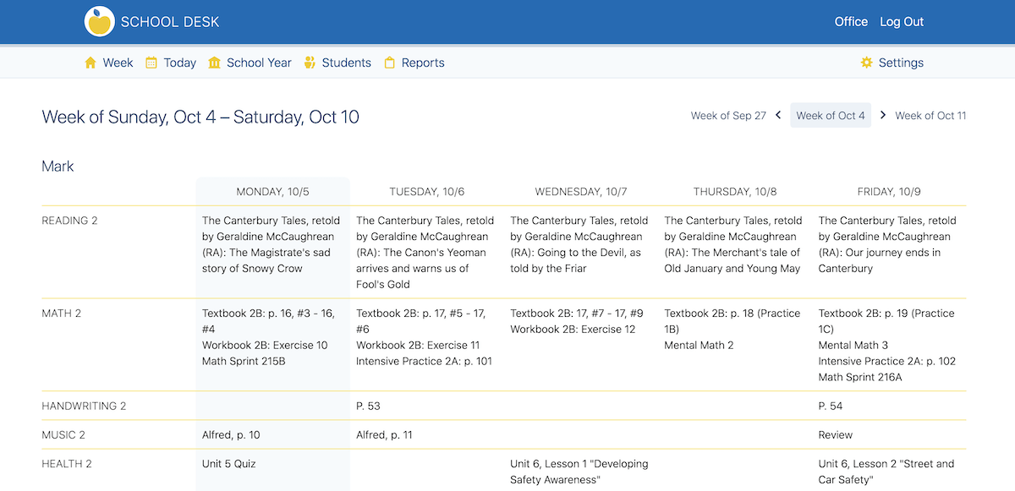Jump to Week of Sep 27
1015x491 pixels.
tap(728, 116)
